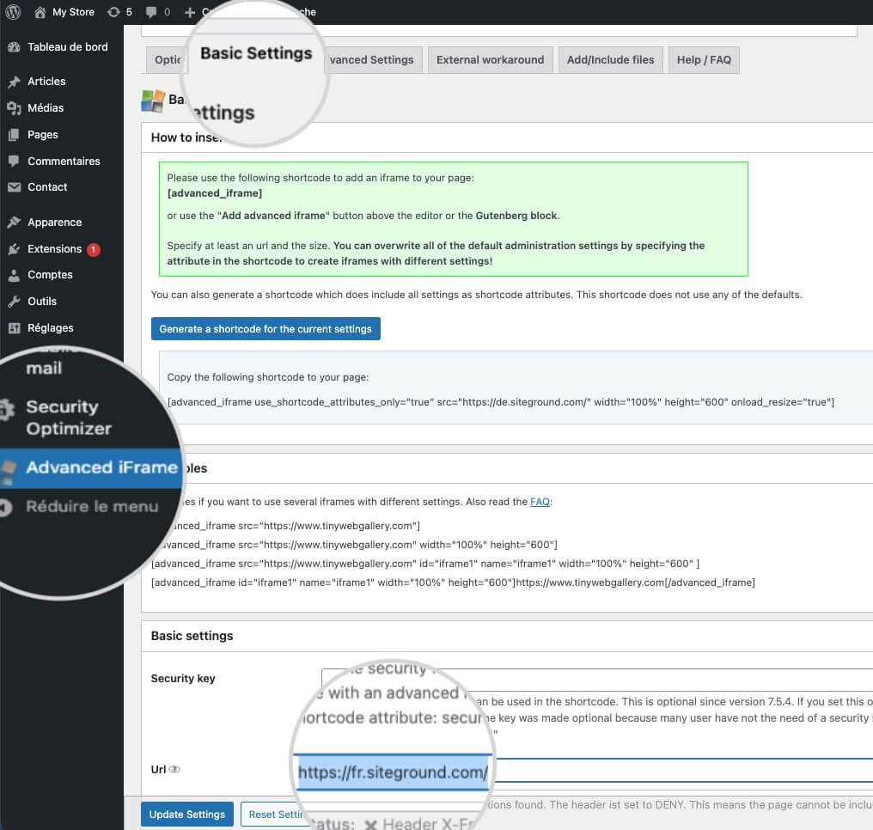
Task: Open Réglages menu
Action: point(51,328)
